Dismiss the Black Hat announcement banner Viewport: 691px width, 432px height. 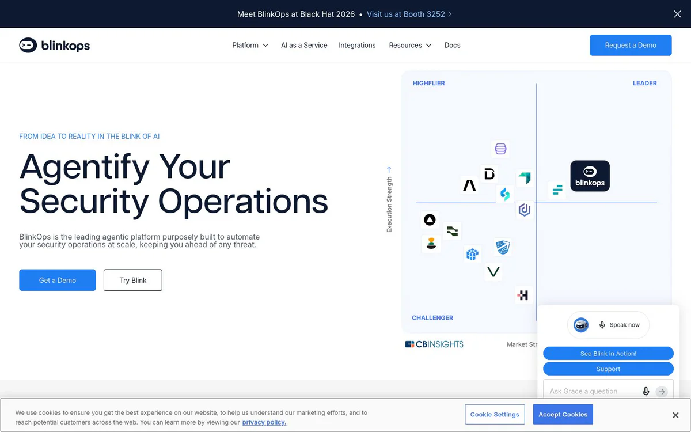[677, 14]
